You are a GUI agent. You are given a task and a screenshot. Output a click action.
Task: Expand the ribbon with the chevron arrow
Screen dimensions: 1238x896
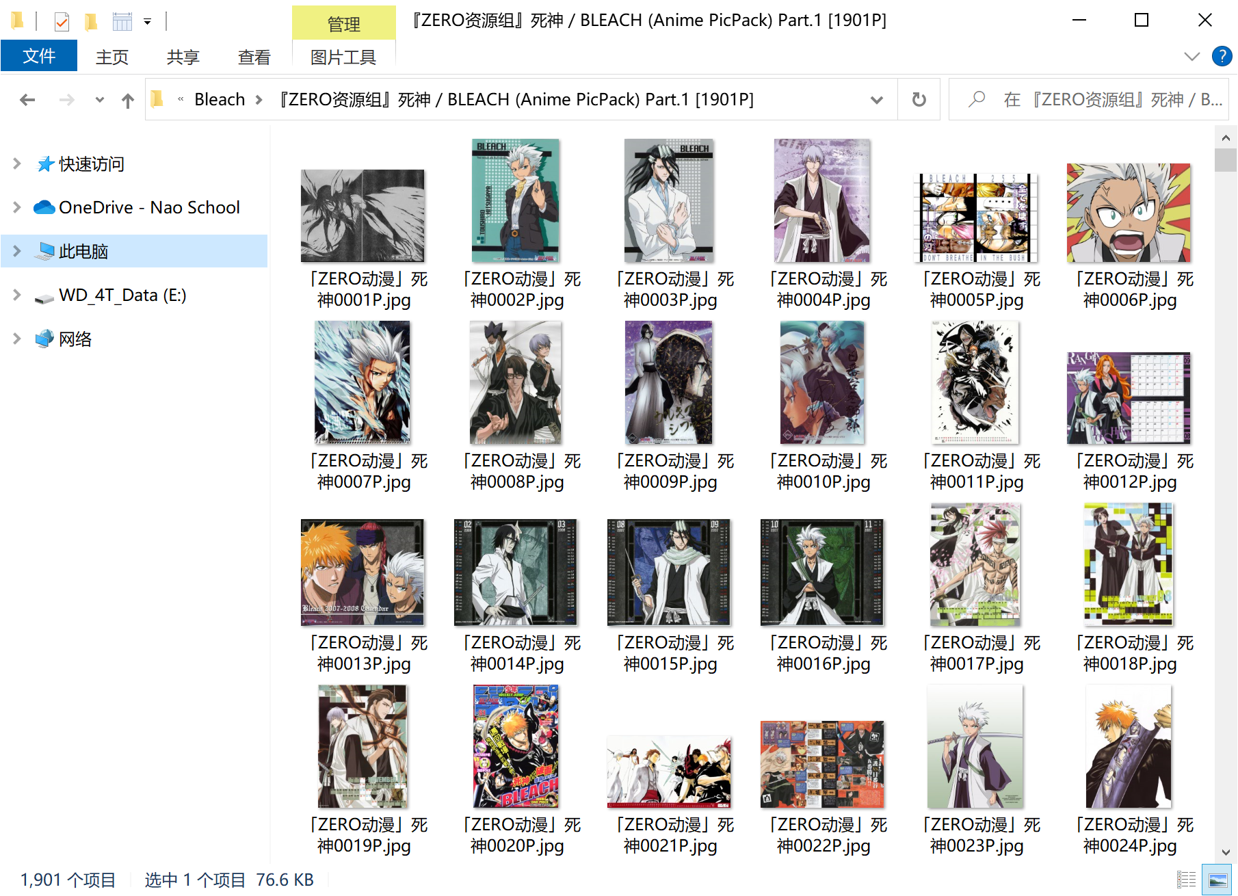pyautogui.click(x=1192, y=56)
